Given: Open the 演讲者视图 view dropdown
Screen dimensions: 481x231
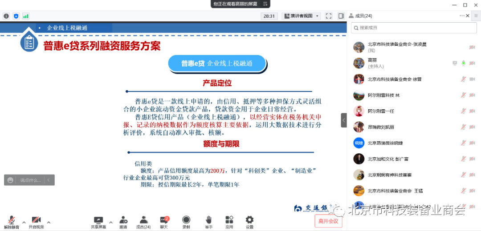Looking at the screenshot, I should 301,16.
